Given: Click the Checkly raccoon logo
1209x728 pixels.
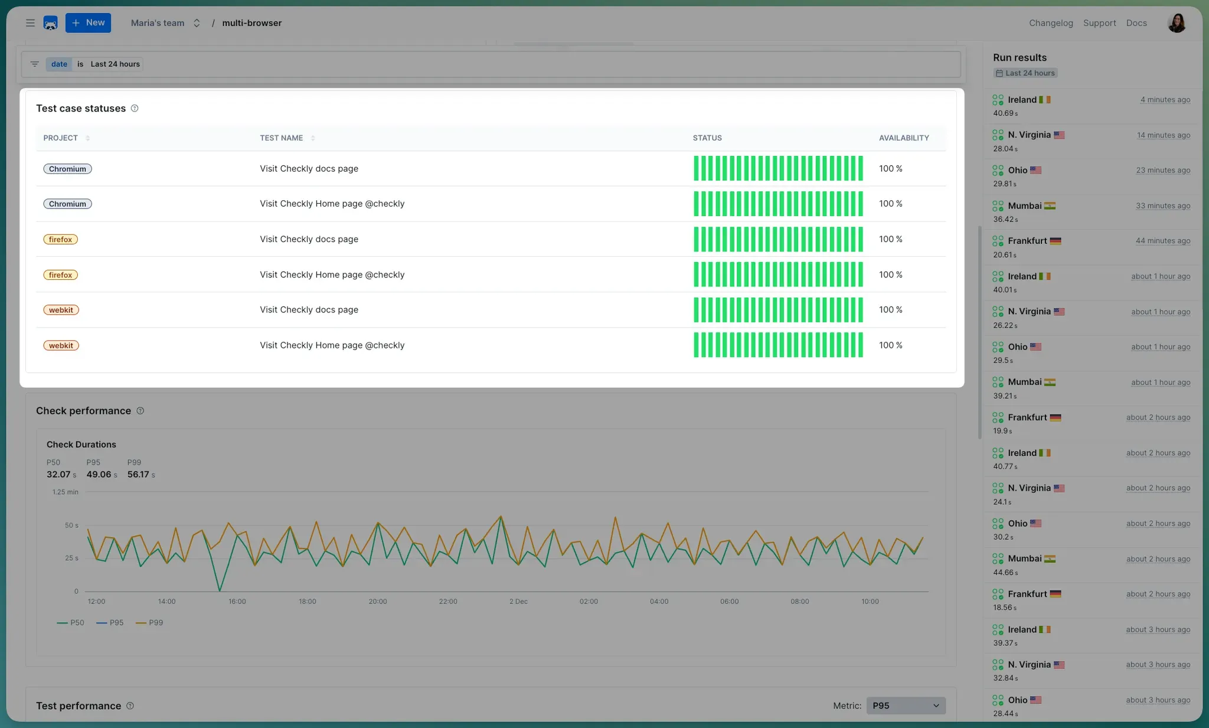Looking at the screenshot, I should 51,23.
